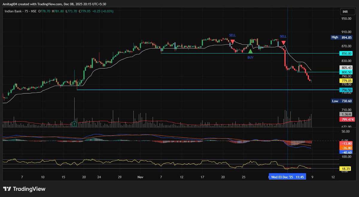Click the 100.00 RSI axis label
Screen dimensions: 359x197
pos(346,156)
